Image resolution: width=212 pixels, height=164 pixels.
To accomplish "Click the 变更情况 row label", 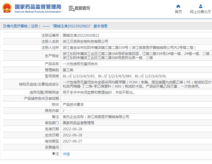I will pyautogui.click(x=52, y=147).
